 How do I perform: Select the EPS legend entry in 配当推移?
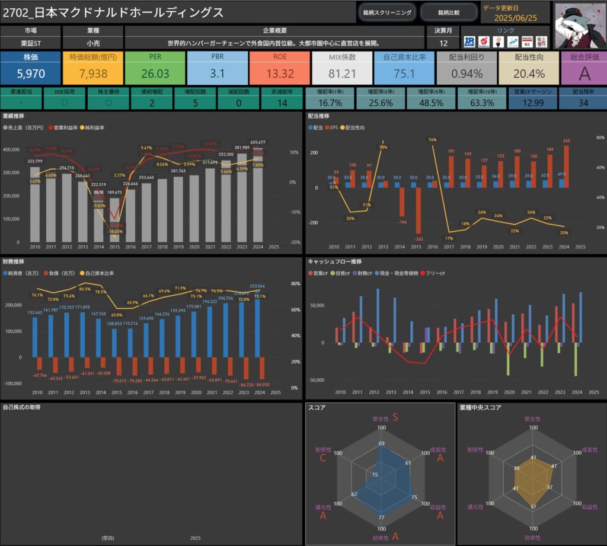(332, 127)
